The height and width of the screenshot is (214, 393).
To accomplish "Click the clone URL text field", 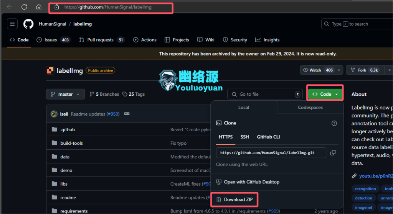I will (271, 153).
